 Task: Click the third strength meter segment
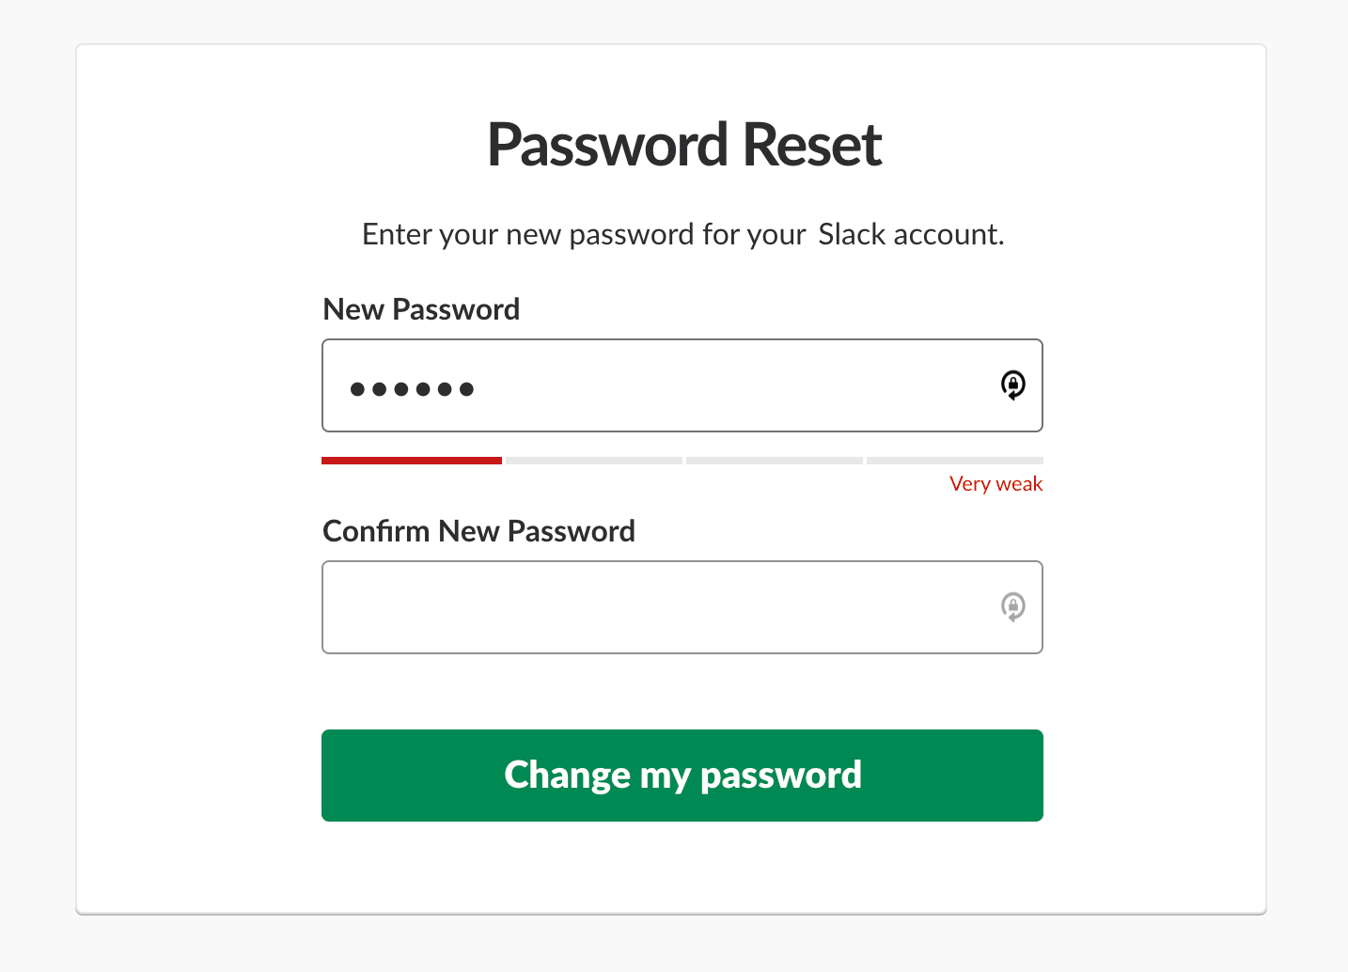click(x=774, y=461)
